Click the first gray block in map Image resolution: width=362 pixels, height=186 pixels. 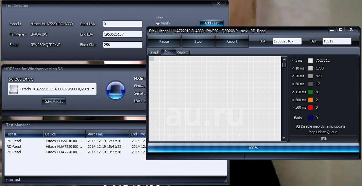click(x=151, y=59)
